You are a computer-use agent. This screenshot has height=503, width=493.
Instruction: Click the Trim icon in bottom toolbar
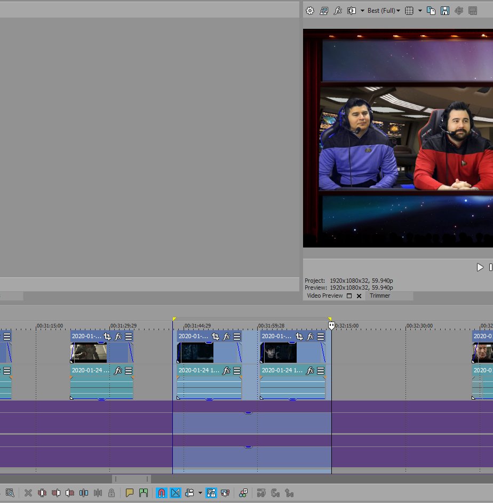tap(42, 493)
